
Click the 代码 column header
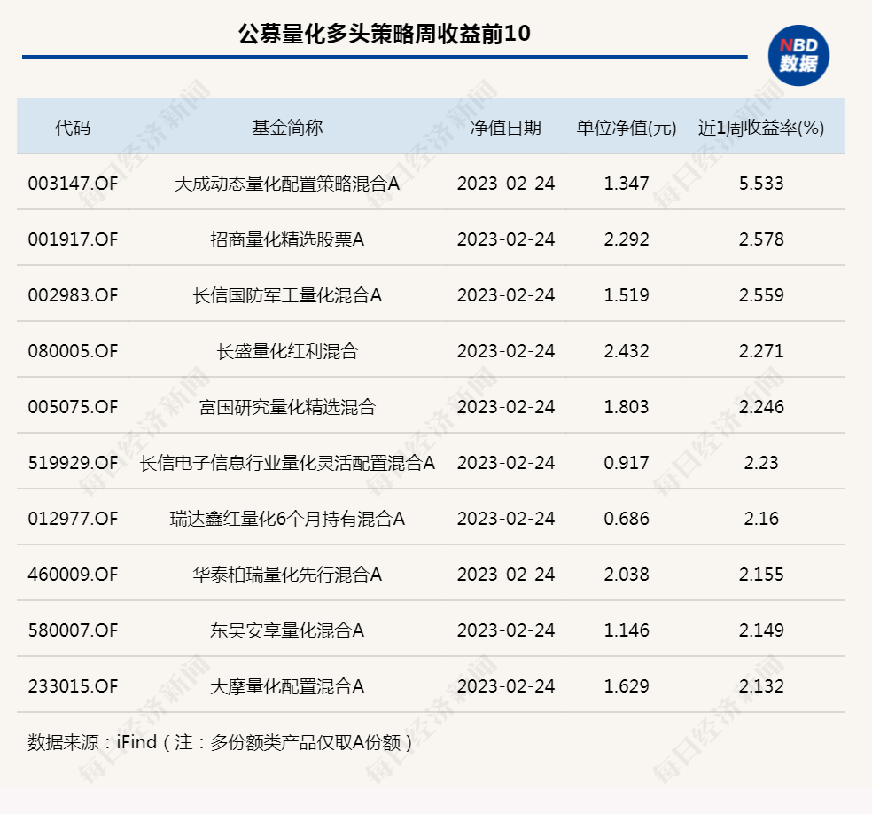73,128
